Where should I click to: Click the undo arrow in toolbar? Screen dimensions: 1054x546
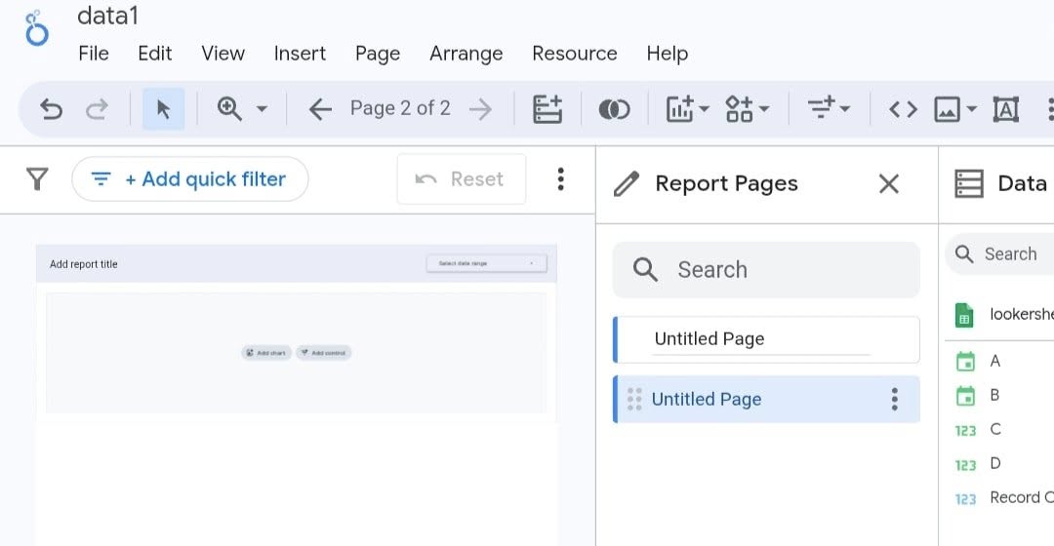[51, 109]
